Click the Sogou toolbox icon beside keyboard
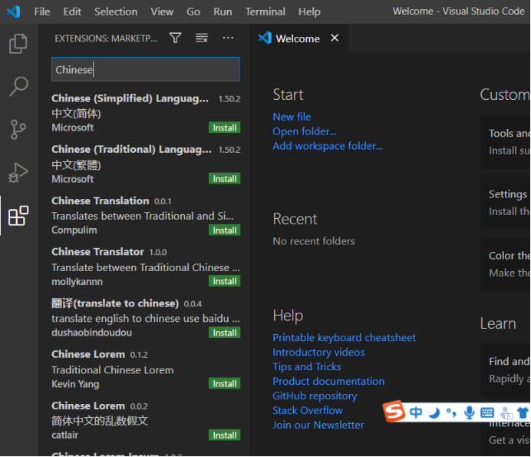This screenshot has height=457, width=531. click(x=506, y=413)
